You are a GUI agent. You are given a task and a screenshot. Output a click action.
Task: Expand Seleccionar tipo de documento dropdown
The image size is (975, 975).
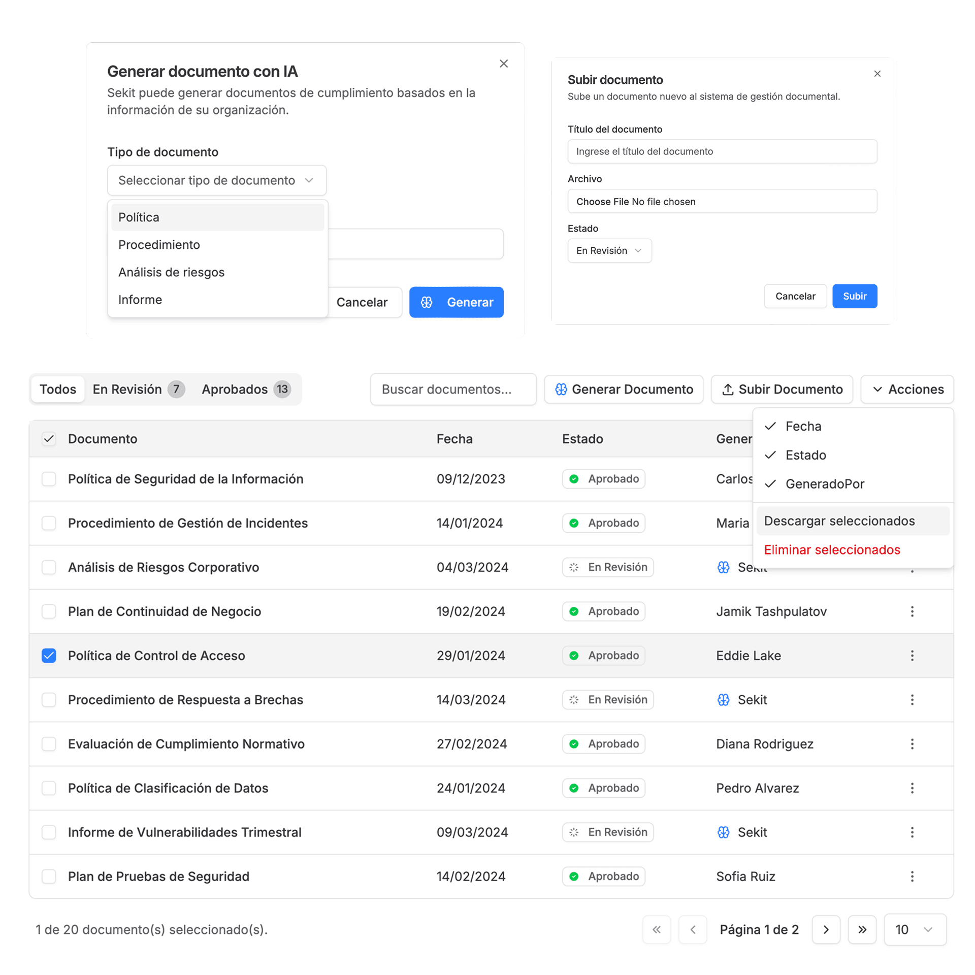[x=216, y=180]
